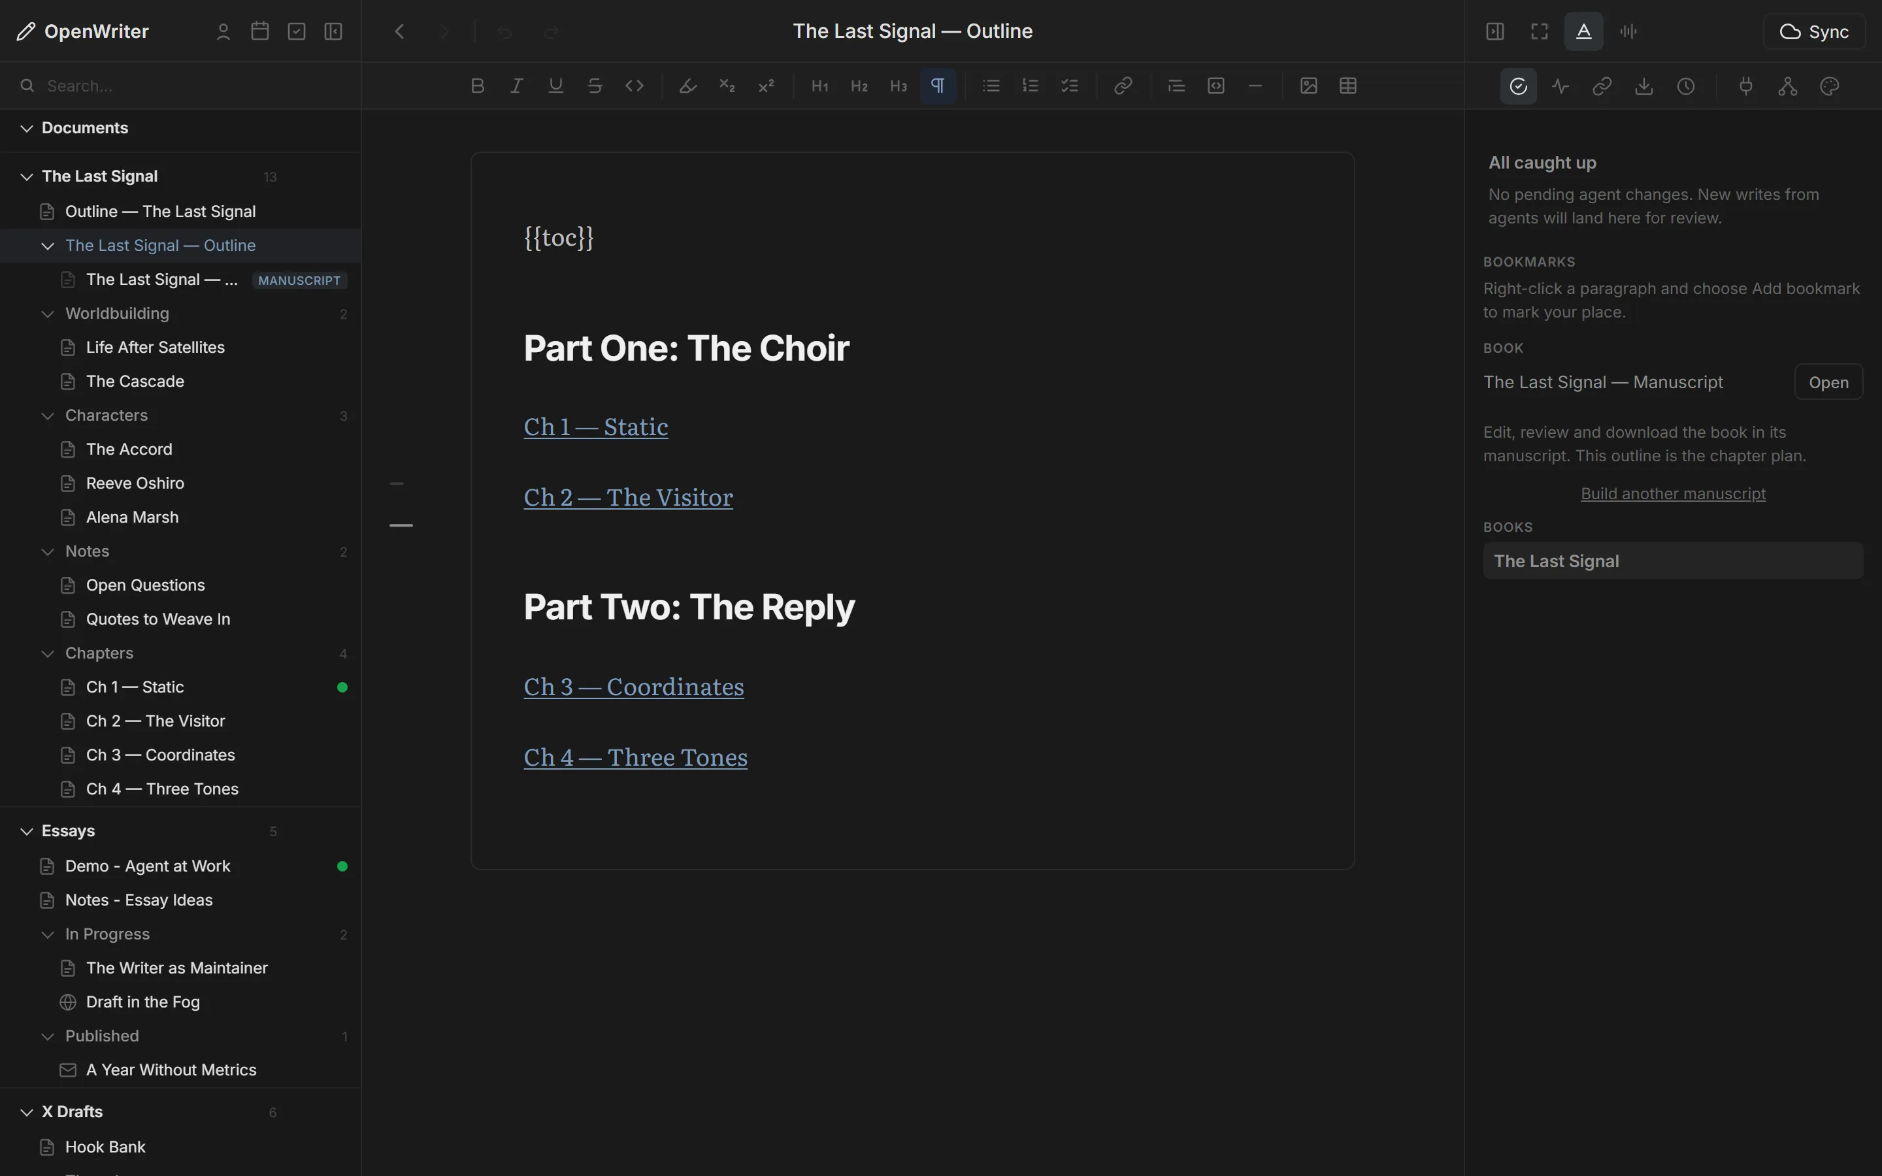Collapse the Chapters folder
Viewport: 1882px width, 1176px height.
tap(48, 653)
